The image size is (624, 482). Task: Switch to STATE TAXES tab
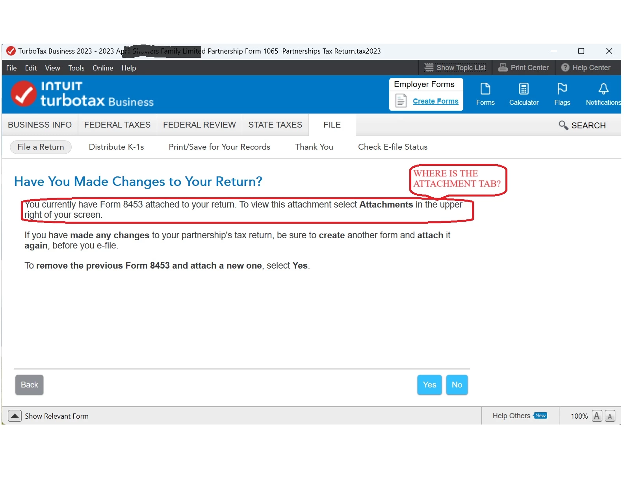click(275, 125)
